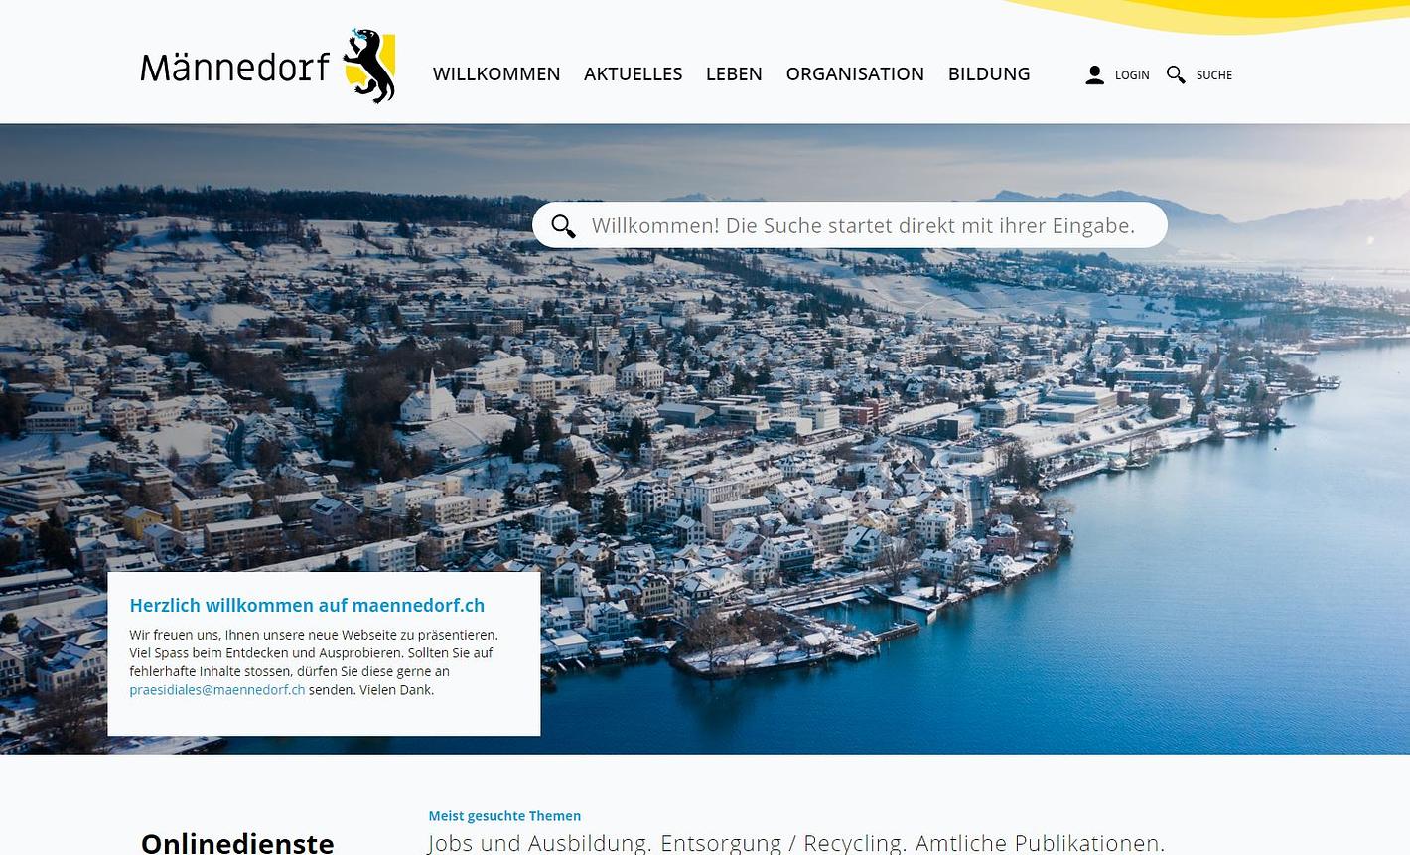
Task: Click the Männedorf wordmark text in the header
Action: [x=235, y=68]
